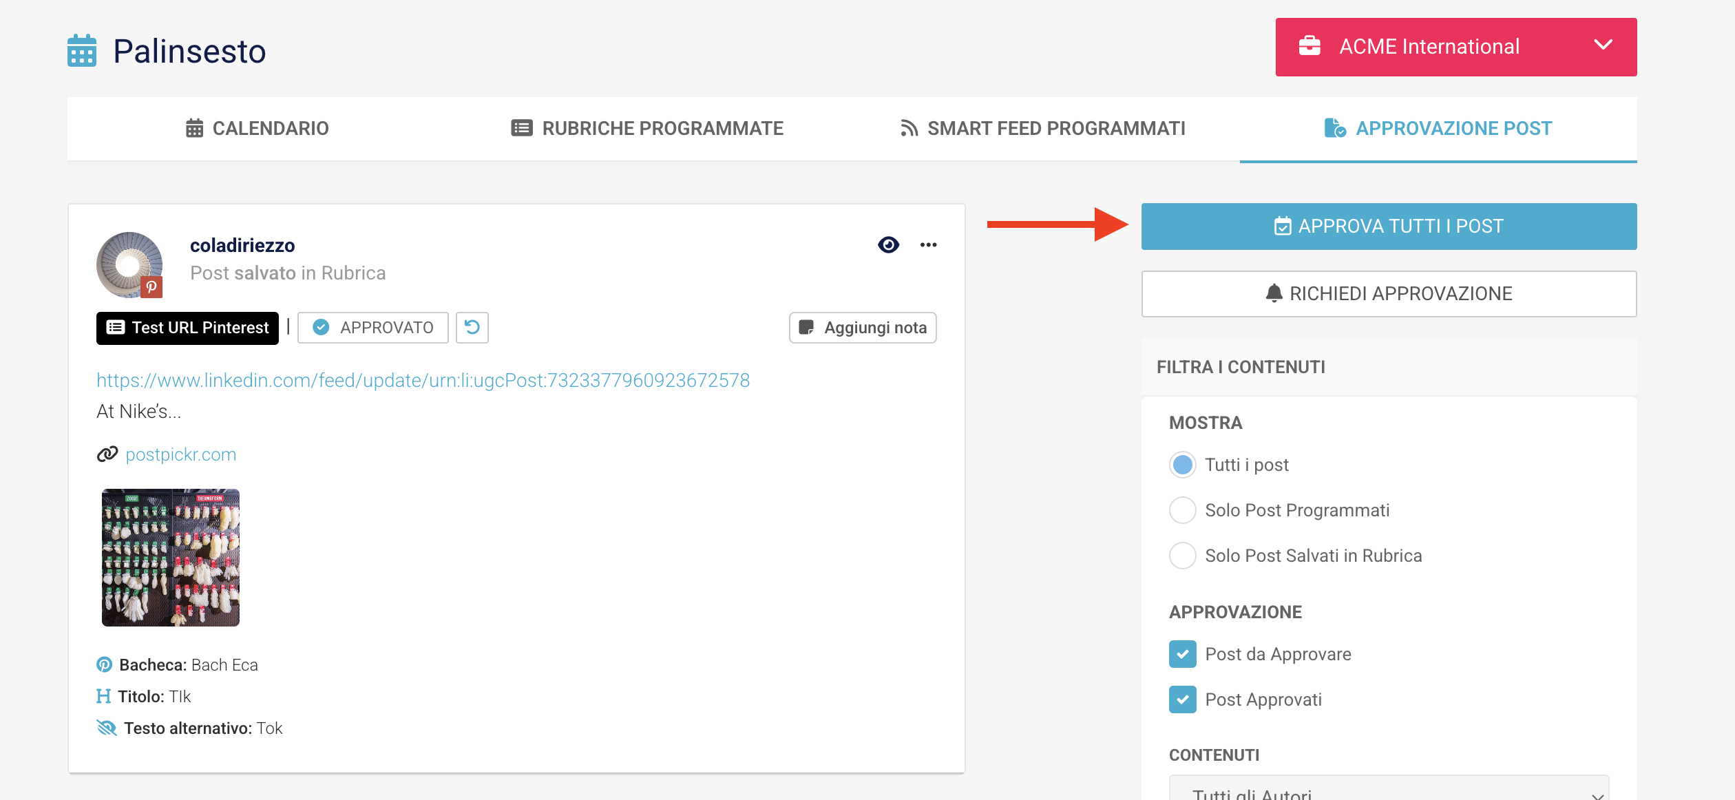Image resolution: width=1735 pixels, height=800 pixels.
Task: Uncheck Post da Approvare checkbox
Action: (x=1182, y=654)
